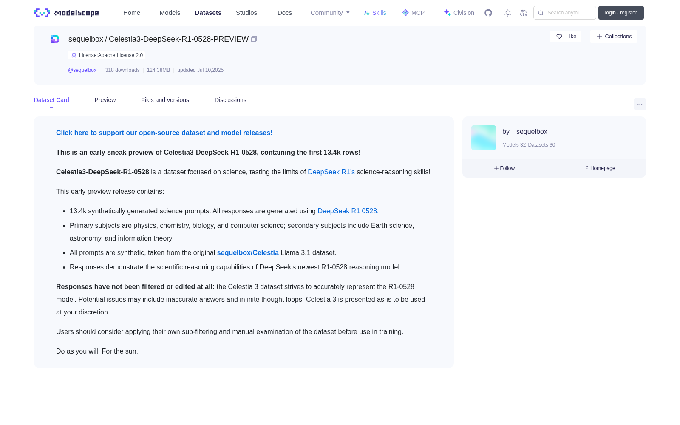Open Civision from the top bar
This screenshot has width=680, height=425.
tap(459, 13)
